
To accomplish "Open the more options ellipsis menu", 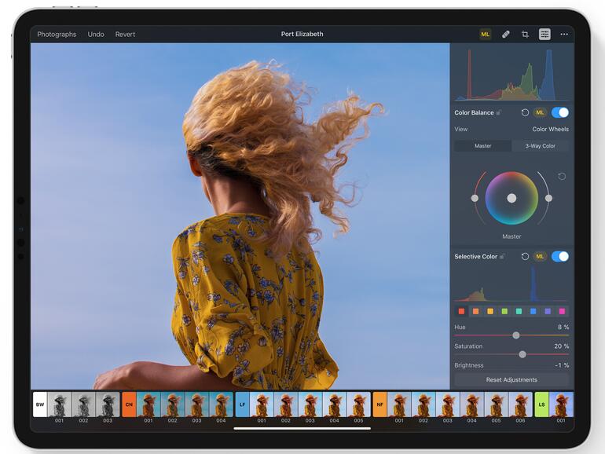I will coord(563,35).
